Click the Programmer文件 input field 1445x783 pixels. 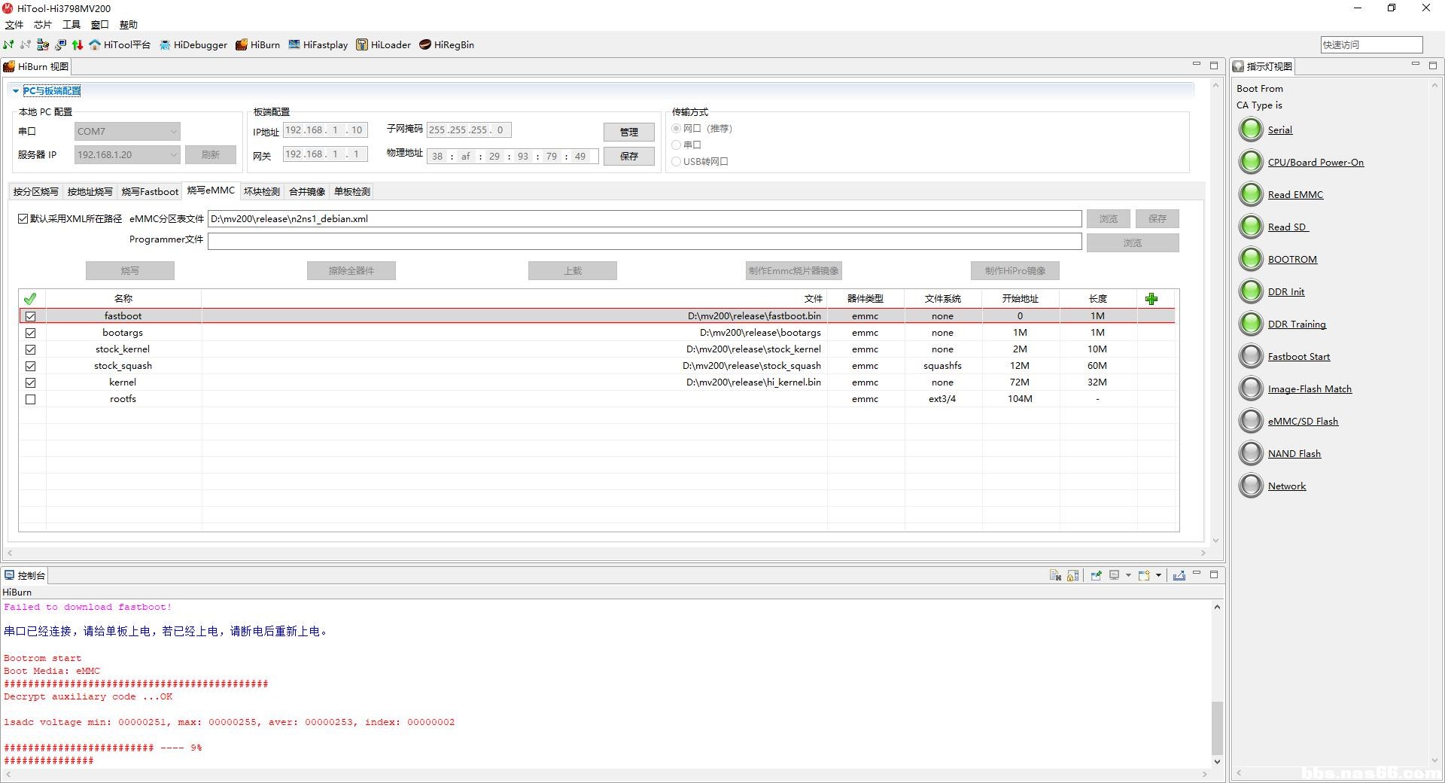tap(644, 241)
